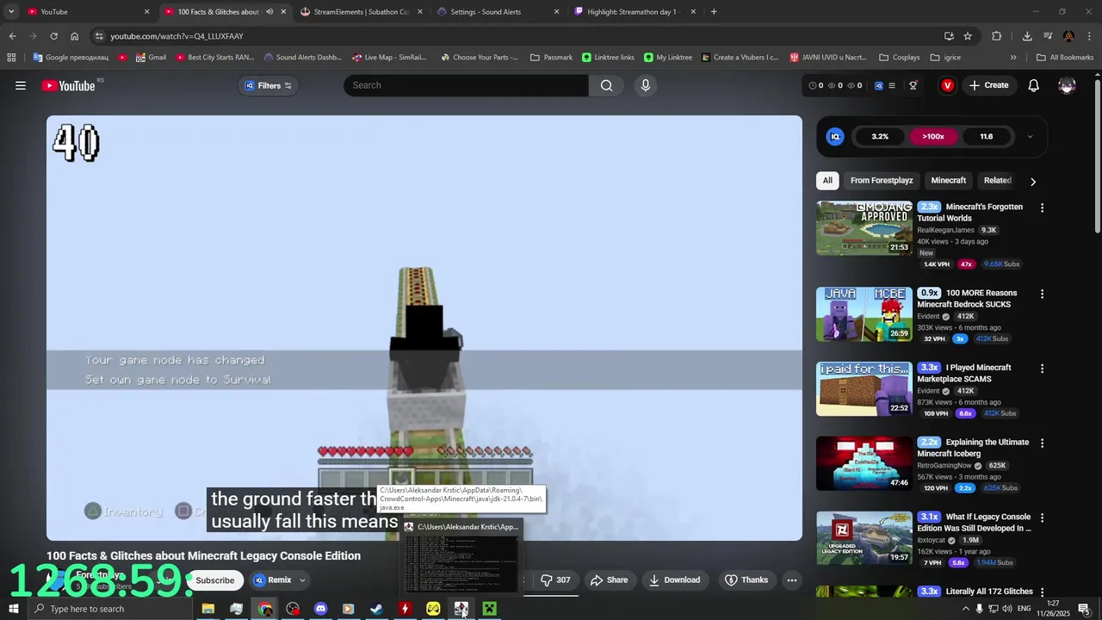This screenshot has height=620, width=1102.
Task: Open the Linktree links bookmark
Action: (608, 58)
